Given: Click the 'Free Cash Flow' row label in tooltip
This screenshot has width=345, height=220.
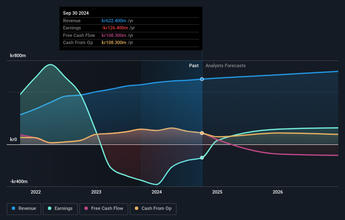Looking at the screenshot, I should click(79, 35).
